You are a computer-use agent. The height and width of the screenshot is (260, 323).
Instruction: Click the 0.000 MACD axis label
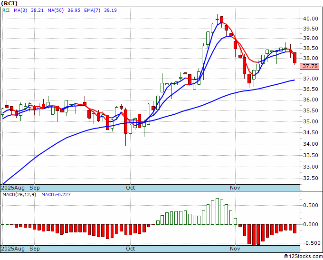(x=311, y=224)
